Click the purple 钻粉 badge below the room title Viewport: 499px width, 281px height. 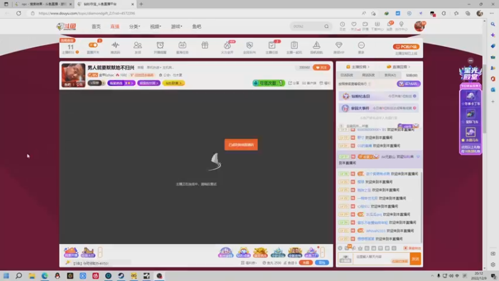click(x=148, y=83)
